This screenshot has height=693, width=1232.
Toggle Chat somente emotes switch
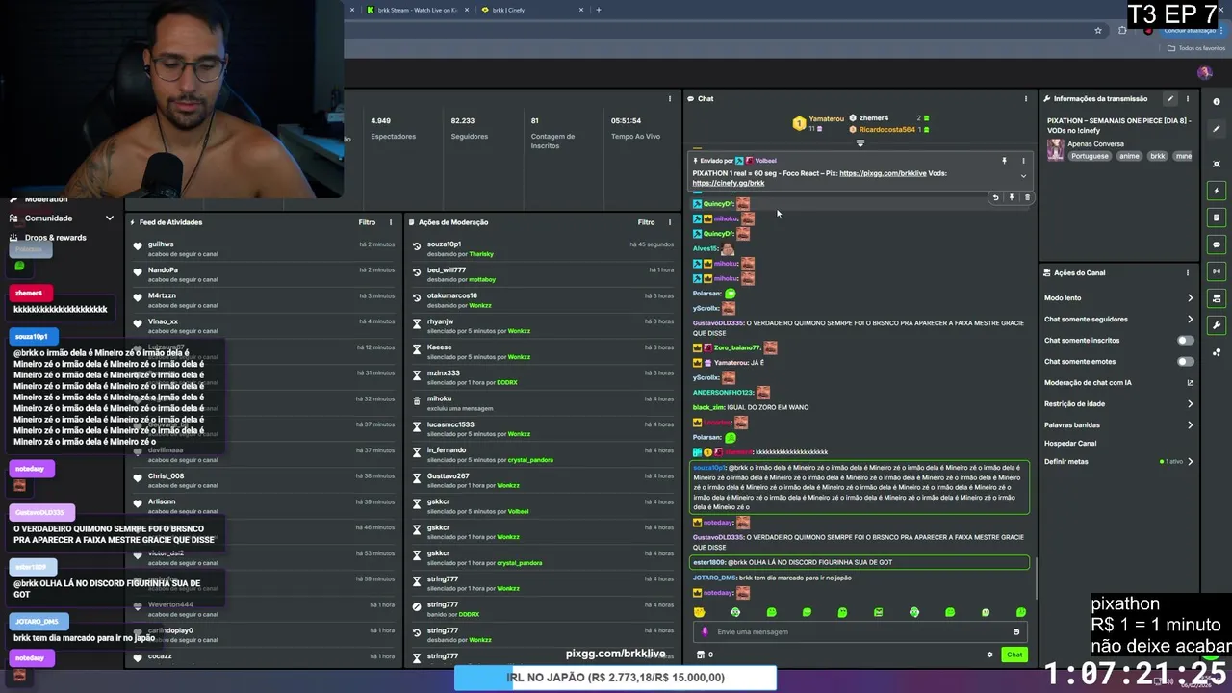[1186, 361]
